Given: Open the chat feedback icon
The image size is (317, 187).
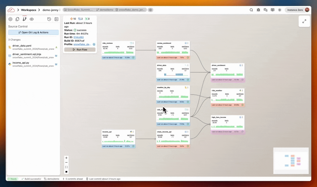Looking at the screenshot, I should 265,10.
